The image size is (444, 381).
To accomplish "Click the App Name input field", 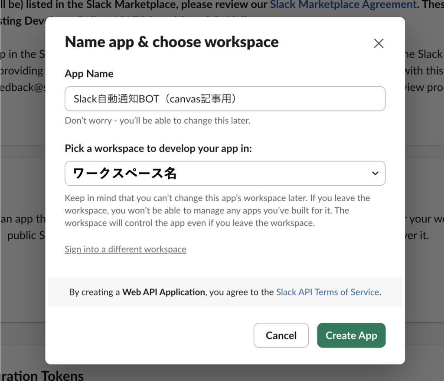I will coord(225,99).
